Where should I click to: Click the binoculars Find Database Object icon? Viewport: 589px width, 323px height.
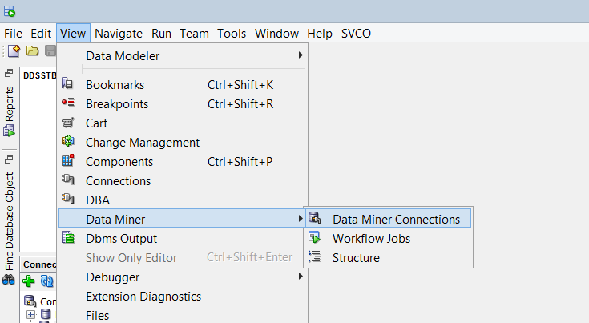click(9, 280)
